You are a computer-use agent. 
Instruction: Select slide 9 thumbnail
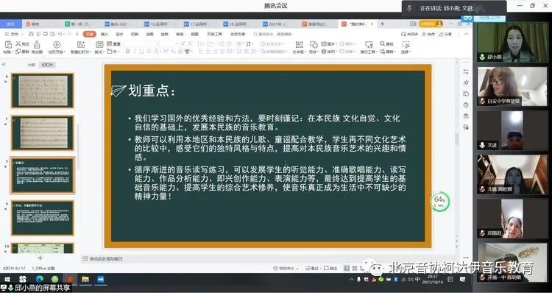pos(43,218)
